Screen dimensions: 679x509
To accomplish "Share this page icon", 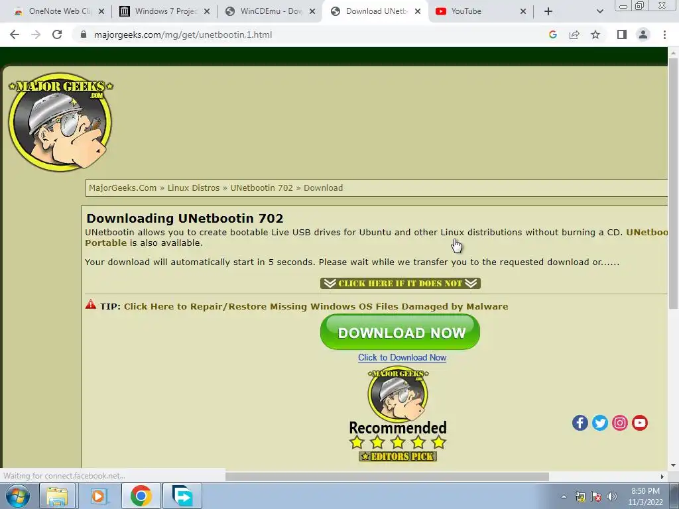I will tap(574, 34).
